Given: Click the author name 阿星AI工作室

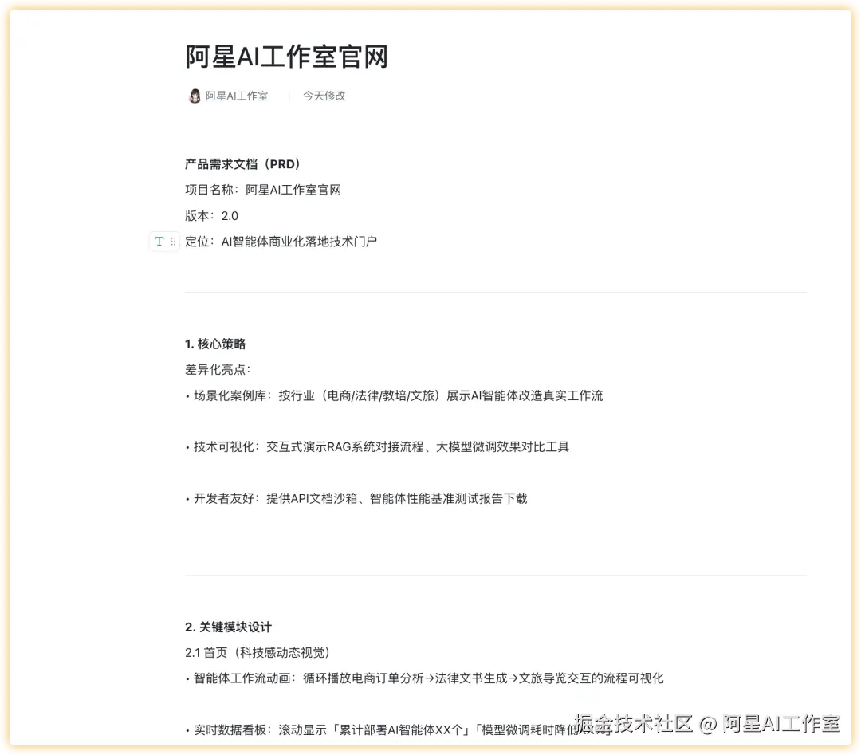Looking at the screenshot, I should click(235, 96).
